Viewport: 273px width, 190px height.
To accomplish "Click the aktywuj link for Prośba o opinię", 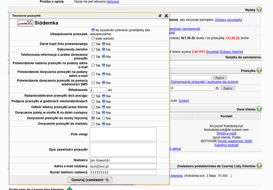I will 113,2.
